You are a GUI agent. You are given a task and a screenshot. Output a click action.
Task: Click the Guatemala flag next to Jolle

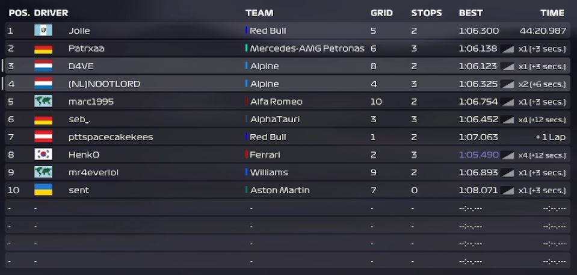pyautogui.click(x=43, y=30)
